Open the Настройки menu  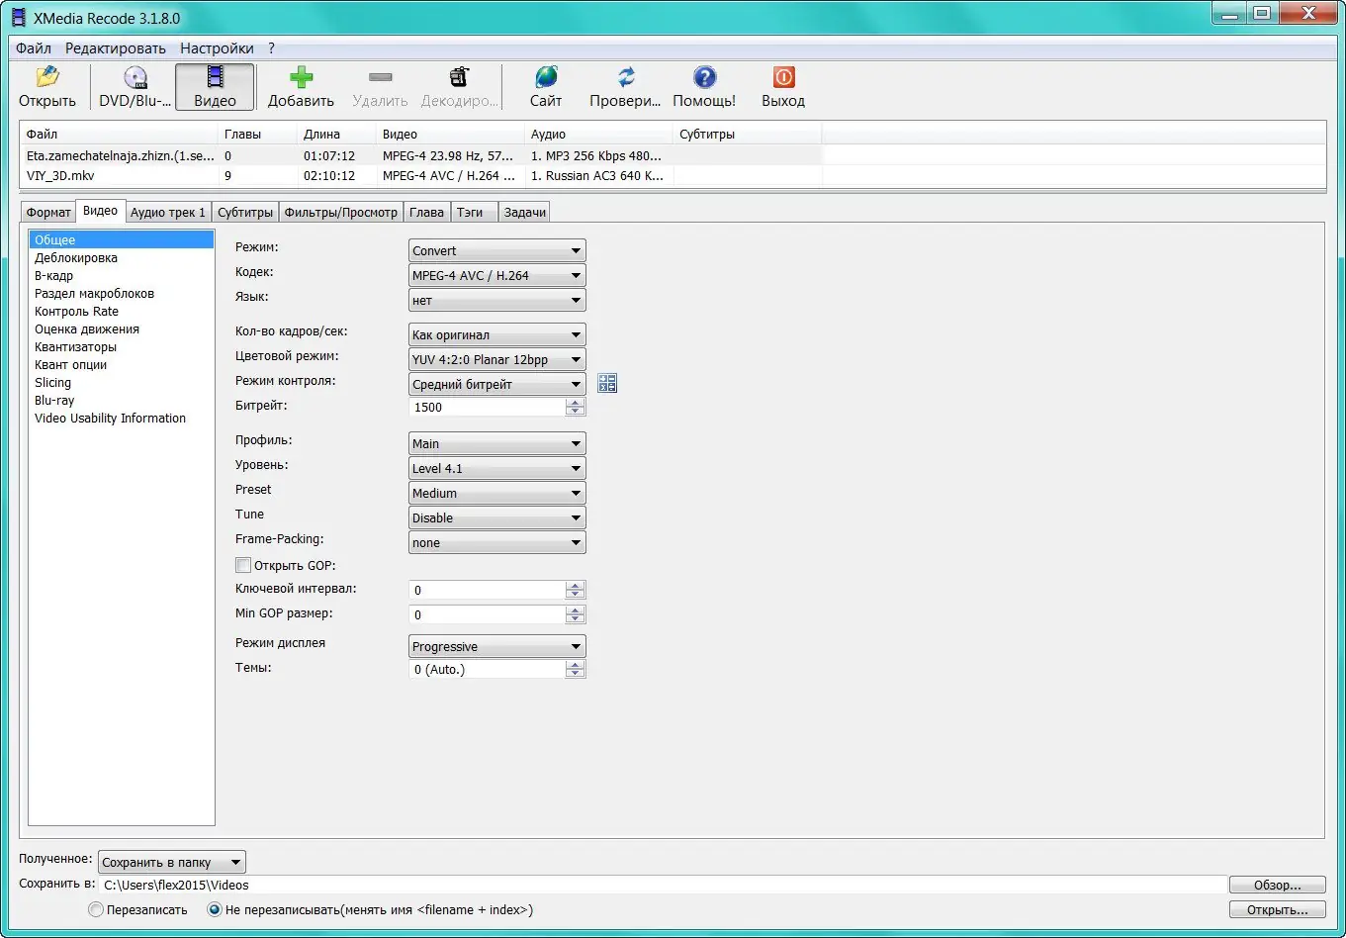click(217, 47)
